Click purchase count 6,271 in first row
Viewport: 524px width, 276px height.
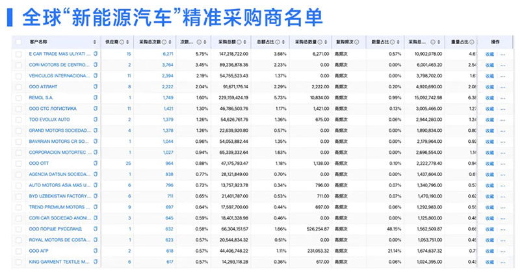(168, 54)
